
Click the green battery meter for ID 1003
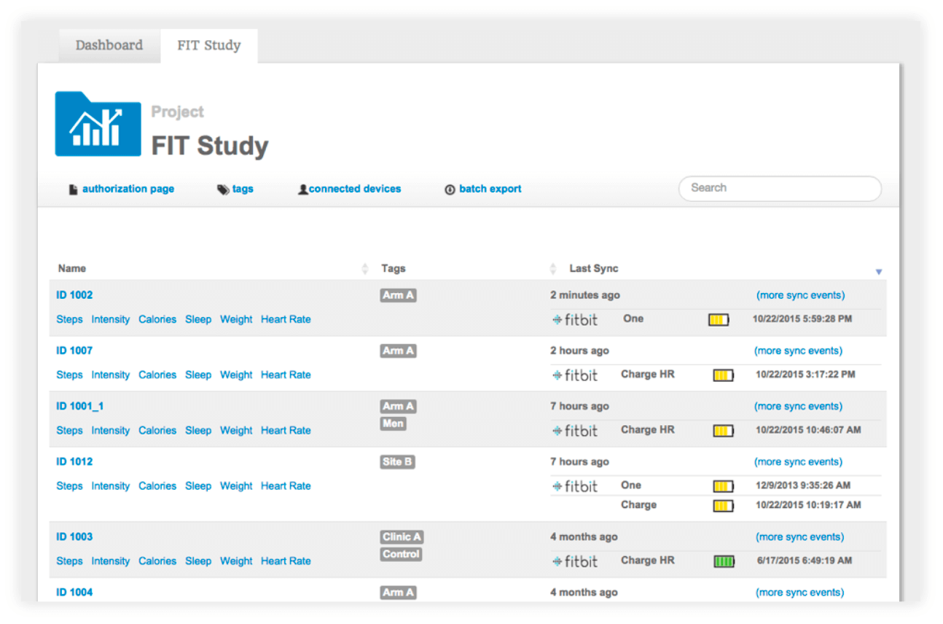point(723,561)
